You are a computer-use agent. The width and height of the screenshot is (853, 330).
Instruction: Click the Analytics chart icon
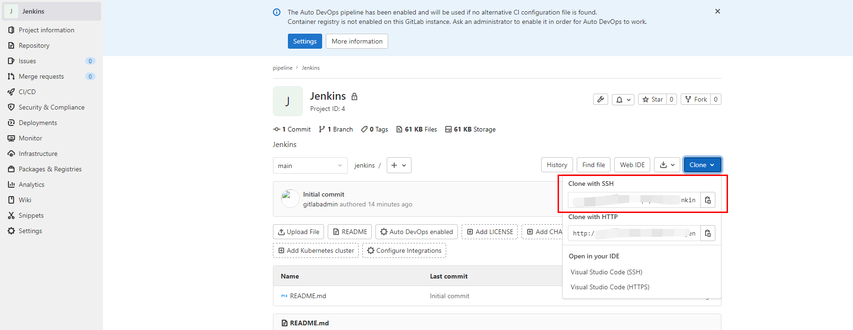11,184
